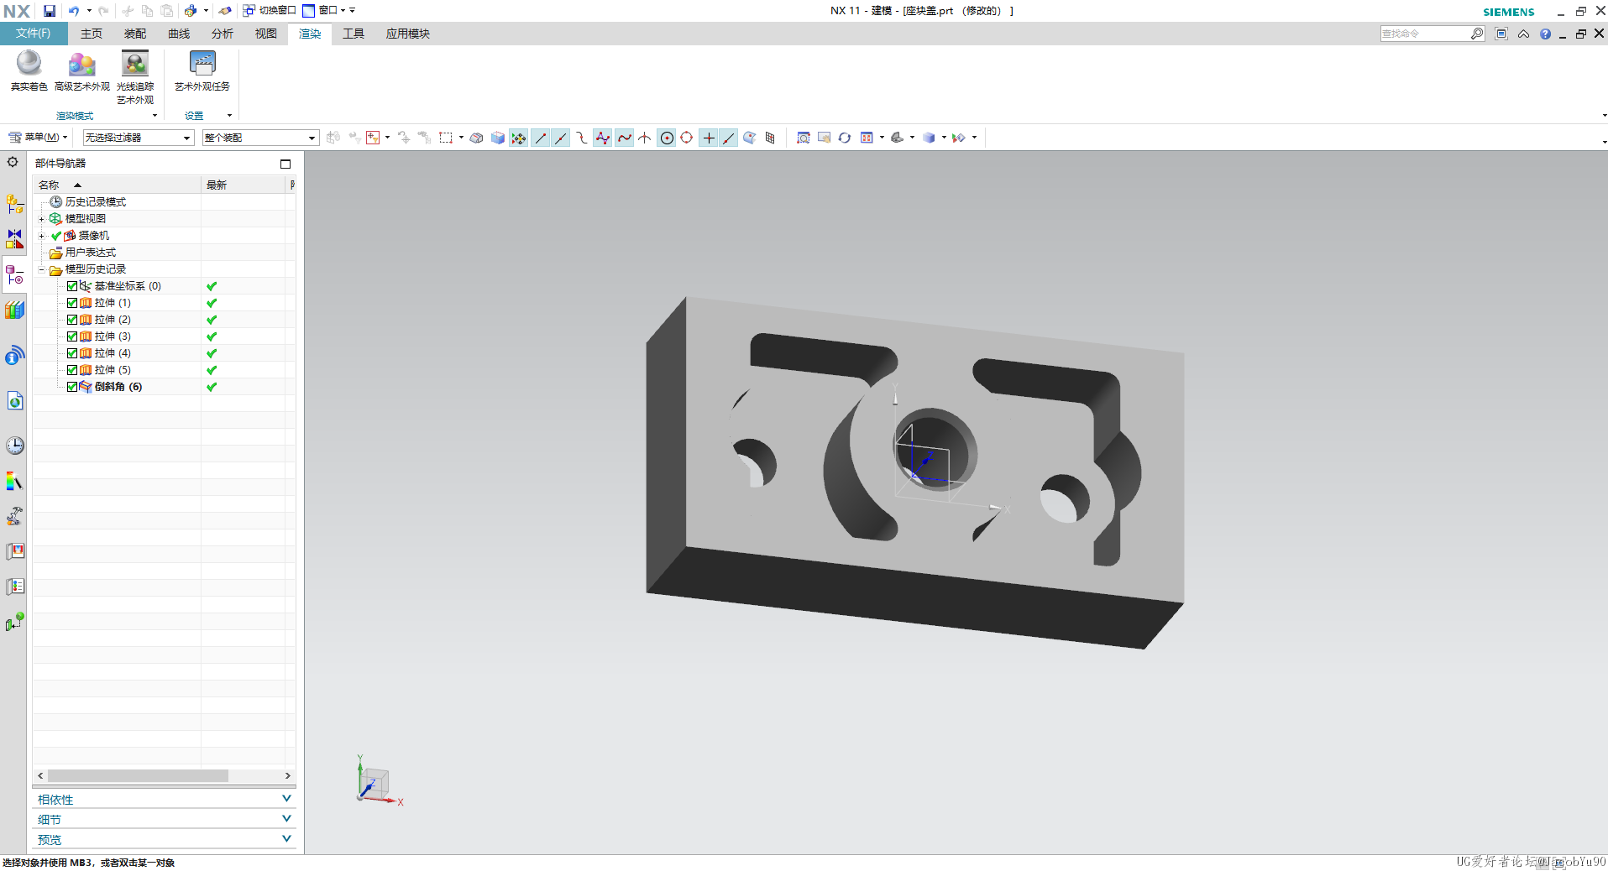Toggle the midpoint snap icon
The width and height of the screenshot is (1608, 871).
tap(561, 138)
